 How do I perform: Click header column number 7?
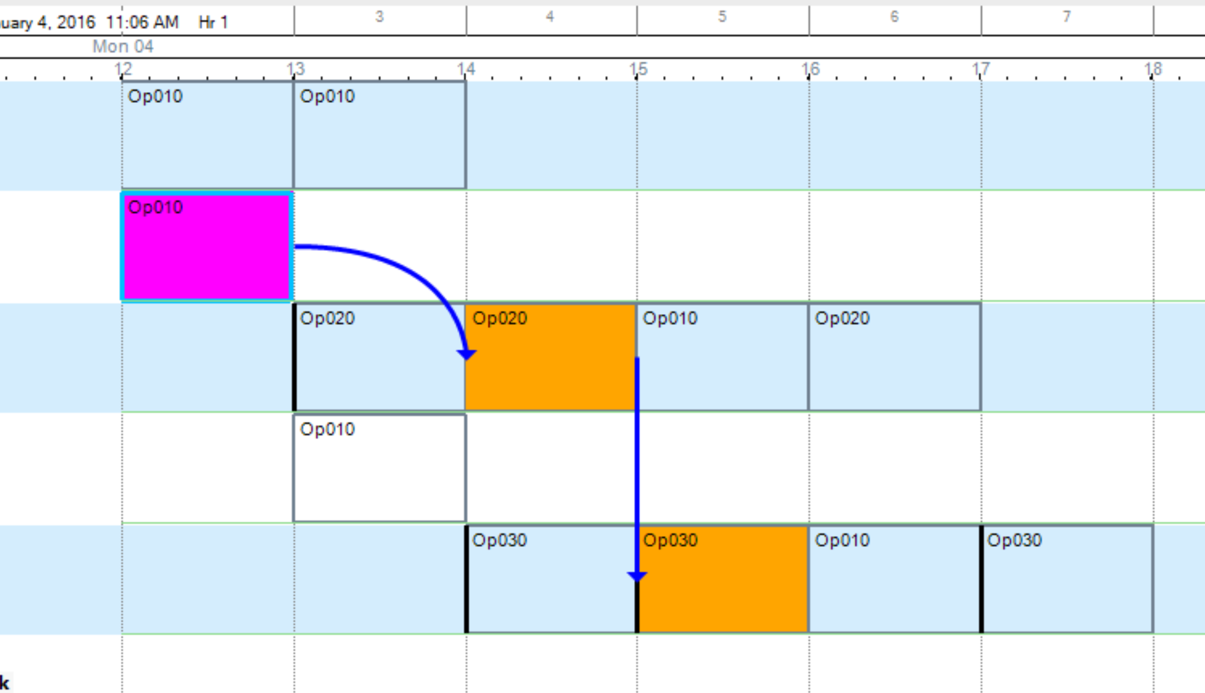(x=1067, y=17)
